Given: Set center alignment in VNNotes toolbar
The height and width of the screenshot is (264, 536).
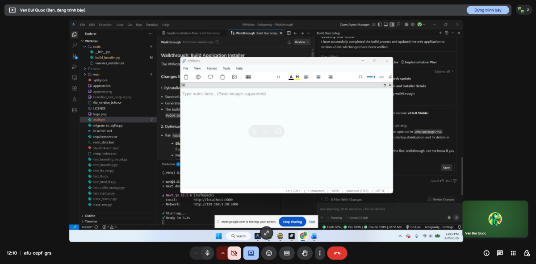Looking at the screenshot, I should click(318, 77).
